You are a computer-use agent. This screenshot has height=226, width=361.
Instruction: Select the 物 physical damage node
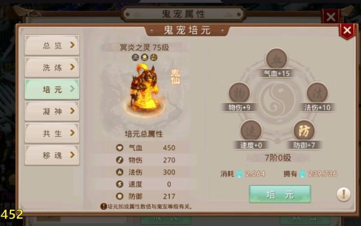pyautogui.click(x=239, y=93)
